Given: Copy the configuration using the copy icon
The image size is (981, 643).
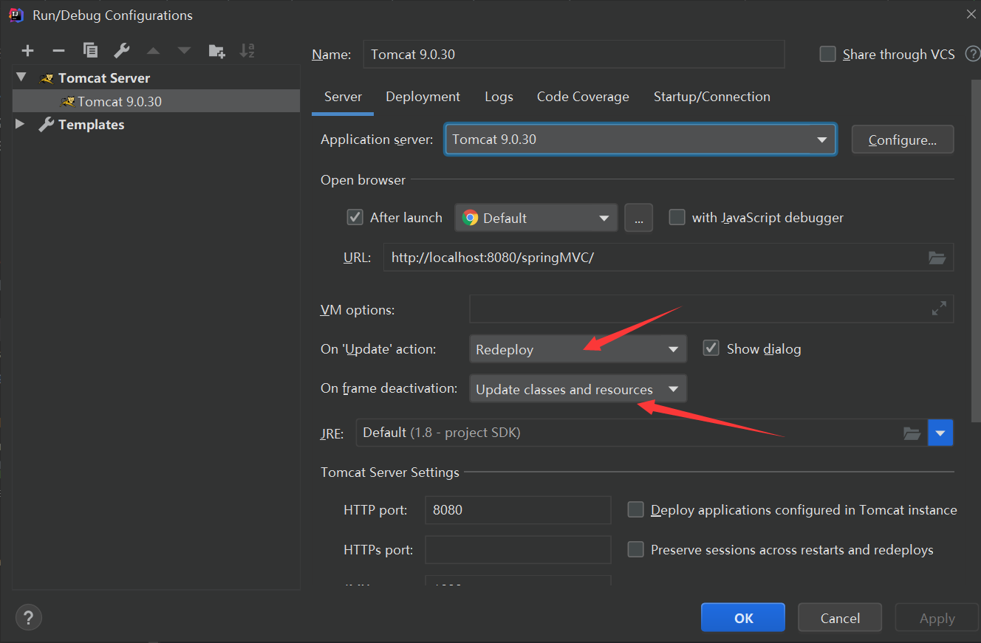Looking at the screenshot, I should pyautogui.click(x=90, y=50).
